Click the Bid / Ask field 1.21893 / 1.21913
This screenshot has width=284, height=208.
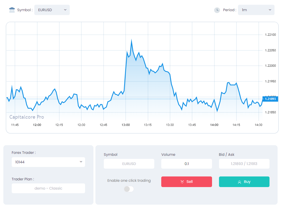(244, 164)
